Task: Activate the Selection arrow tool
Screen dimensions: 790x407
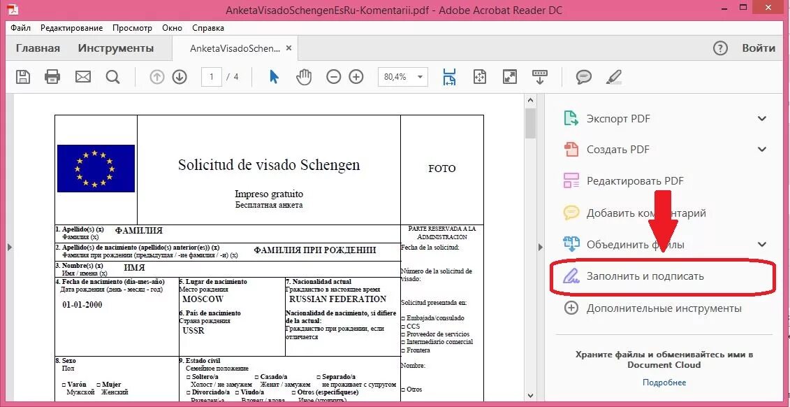Action: (x=274, y=77)
